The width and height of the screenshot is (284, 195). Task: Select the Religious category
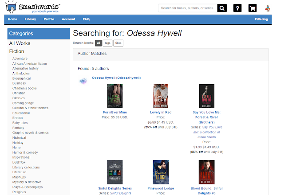click(x=19, y=192)
